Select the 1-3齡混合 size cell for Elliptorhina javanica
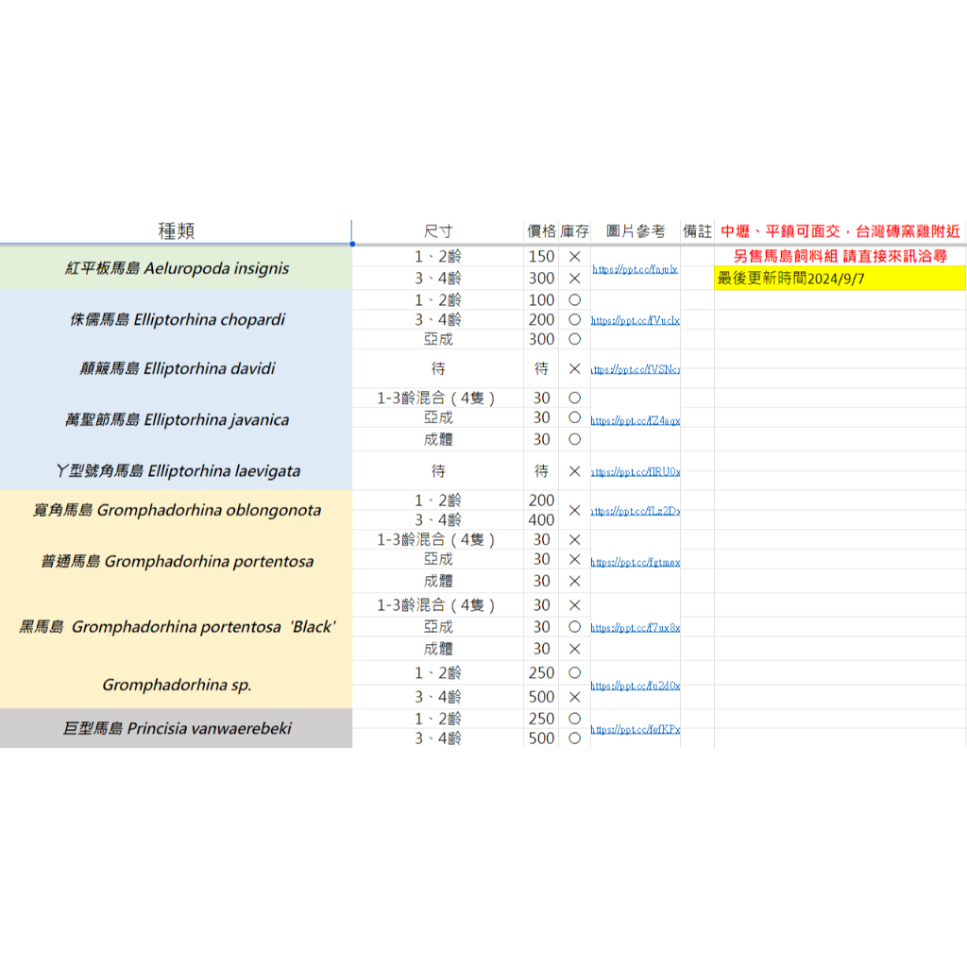The width and height of the screenshot is (967, 967). [438, 398]
